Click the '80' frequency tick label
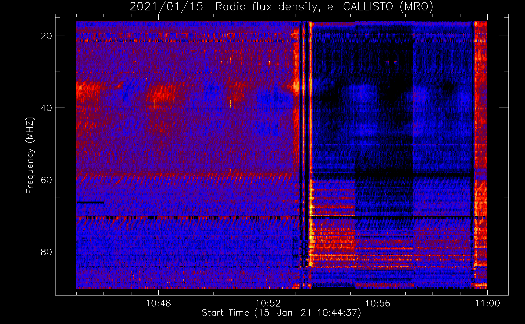This screenshot has width=525, height=324. pos(46,252)
